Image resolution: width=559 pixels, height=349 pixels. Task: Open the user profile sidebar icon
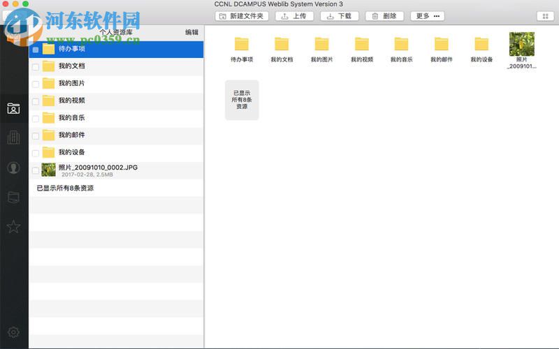[x=13, y=168]
